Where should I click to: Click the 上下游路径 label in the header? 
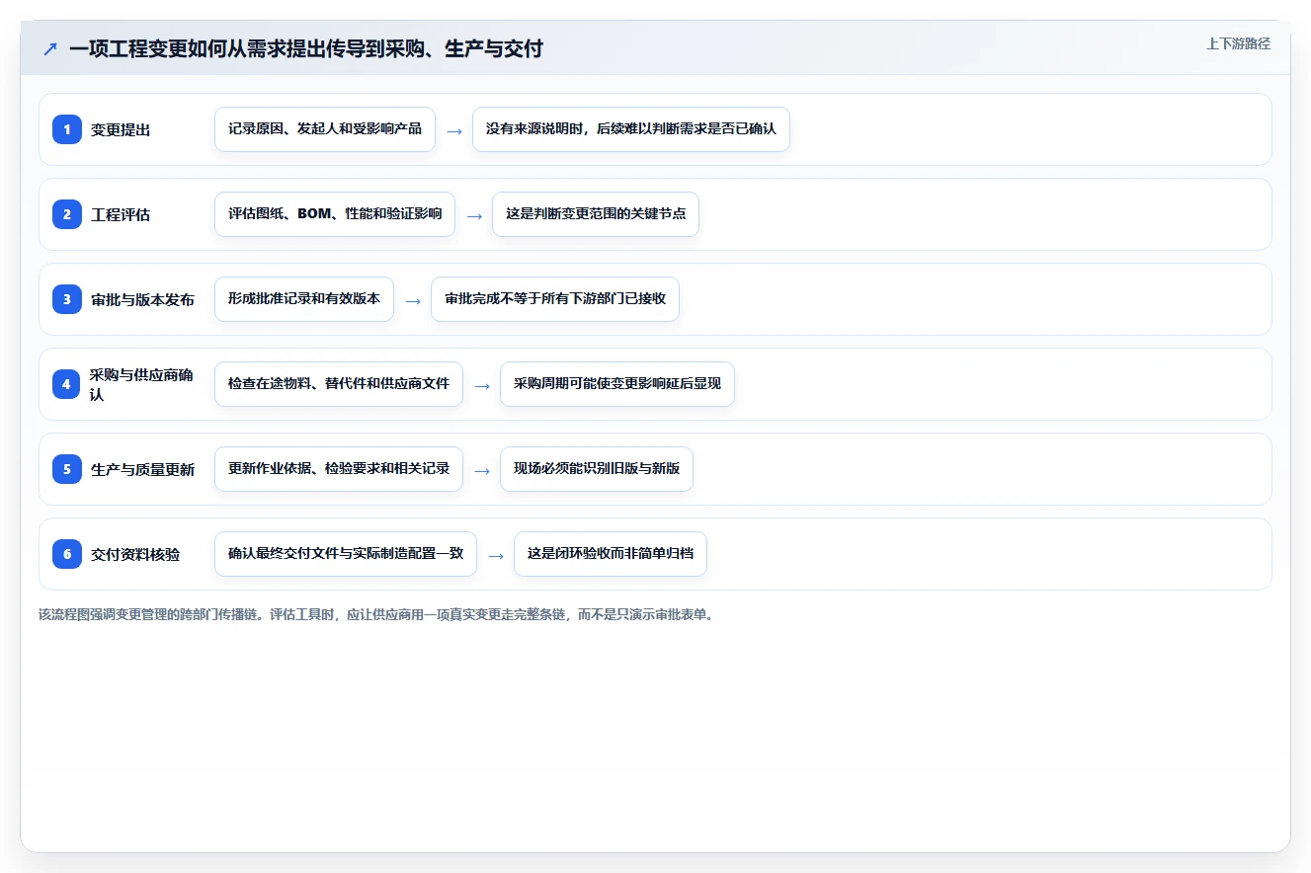(1238, 43)
